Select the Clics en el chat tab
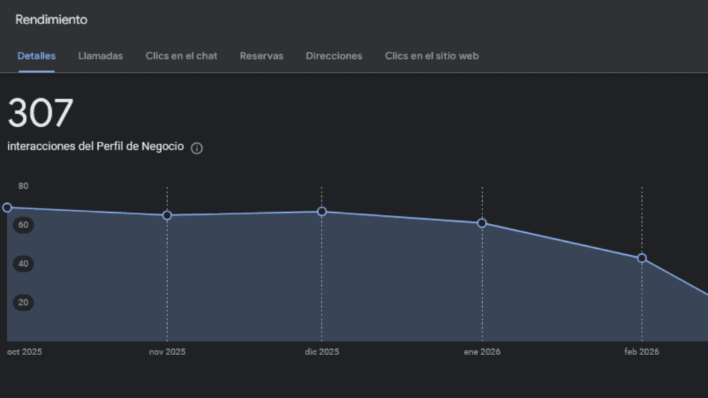708x398 pixels. (181, 56)
